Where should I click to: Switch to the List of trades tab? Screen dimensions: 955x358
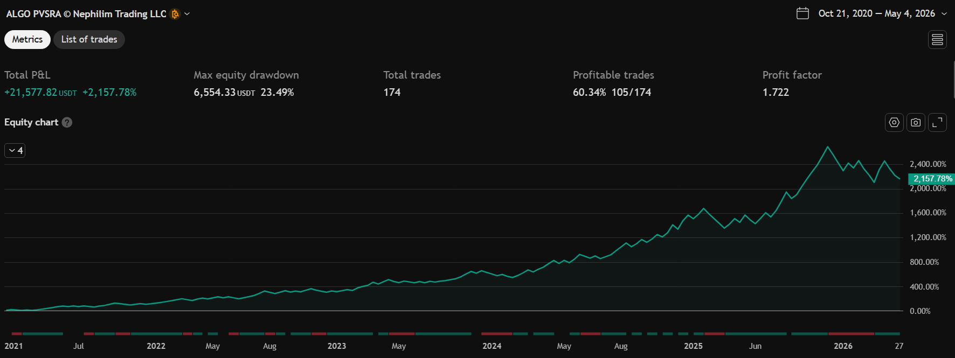[x=89, y=39]
